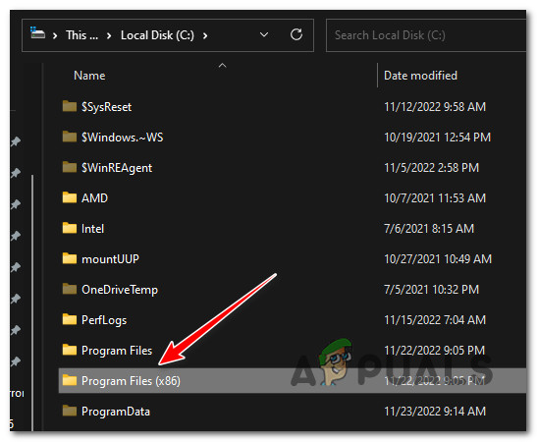Click the AMD folder name
Viewport: 537px width, 442px height.
click(94, 198)
